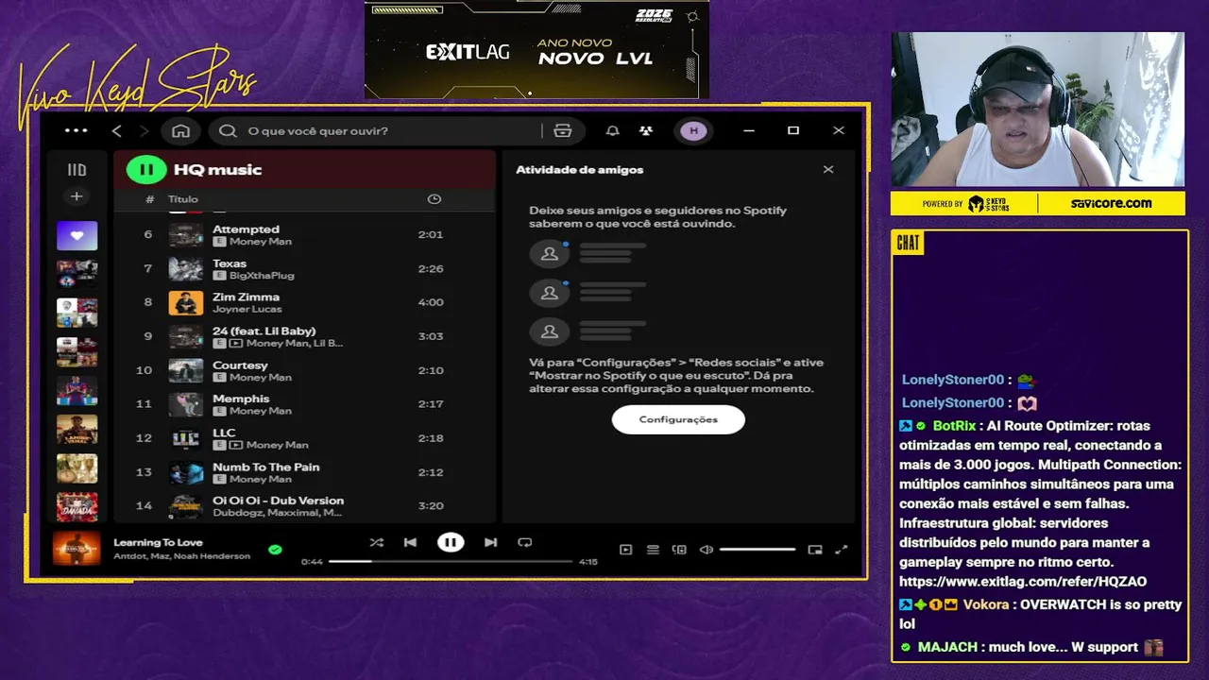This screenshot has height=680, width=1209.
Task: Close the Atividade de amigos panel
Action: click(828, 170)
